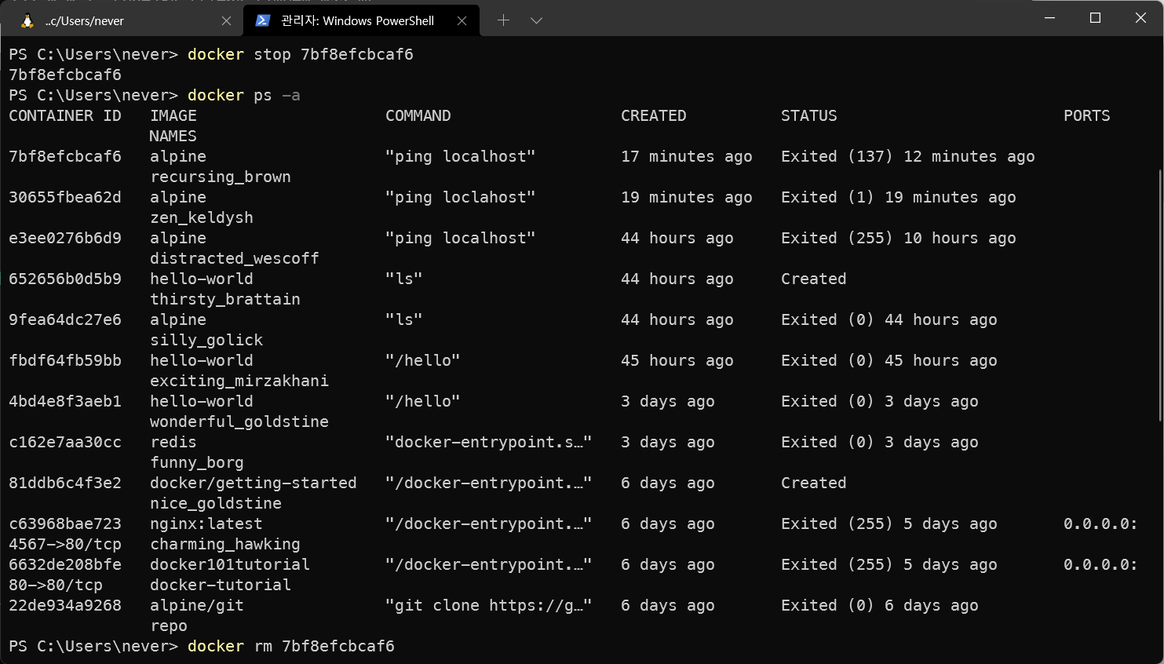
Task: Click the CREATED column header
Action: click(x=654, y=115)
